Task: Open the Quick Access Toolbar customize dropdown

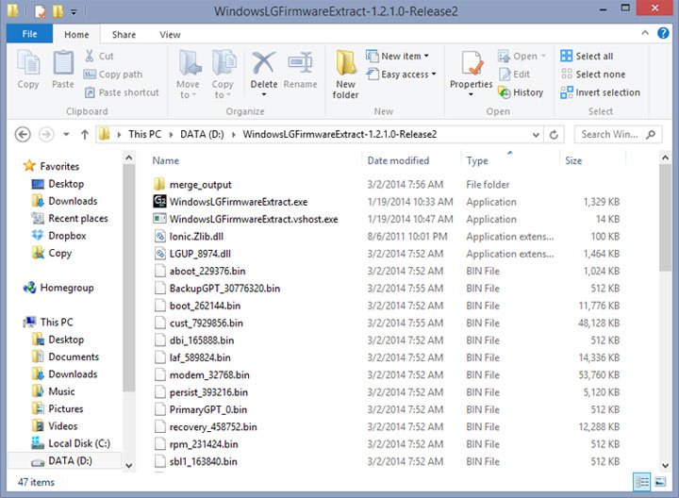Action: [x=74, y=11]
